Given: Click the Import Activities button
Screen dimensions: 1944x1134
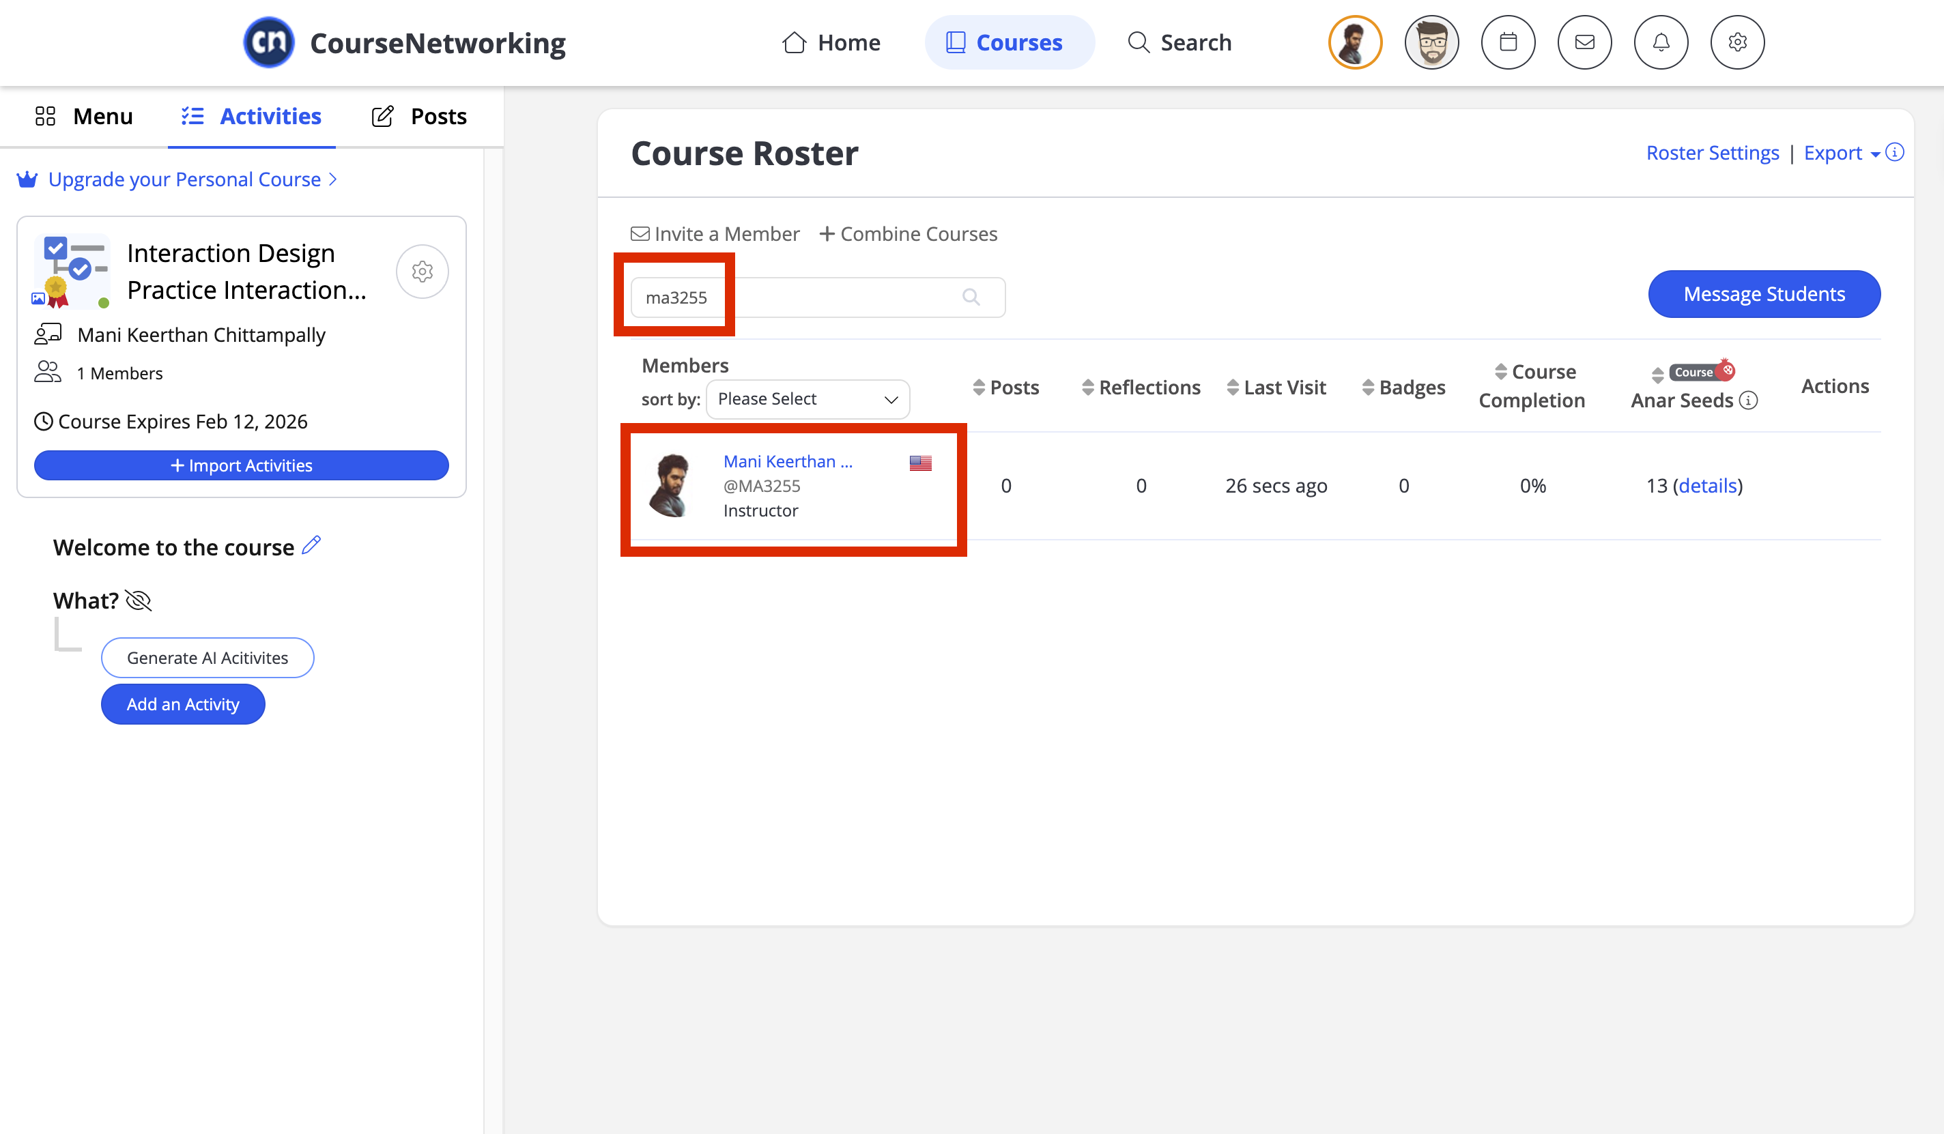Looking at the screenshot, I should click(x=242, y=465).
